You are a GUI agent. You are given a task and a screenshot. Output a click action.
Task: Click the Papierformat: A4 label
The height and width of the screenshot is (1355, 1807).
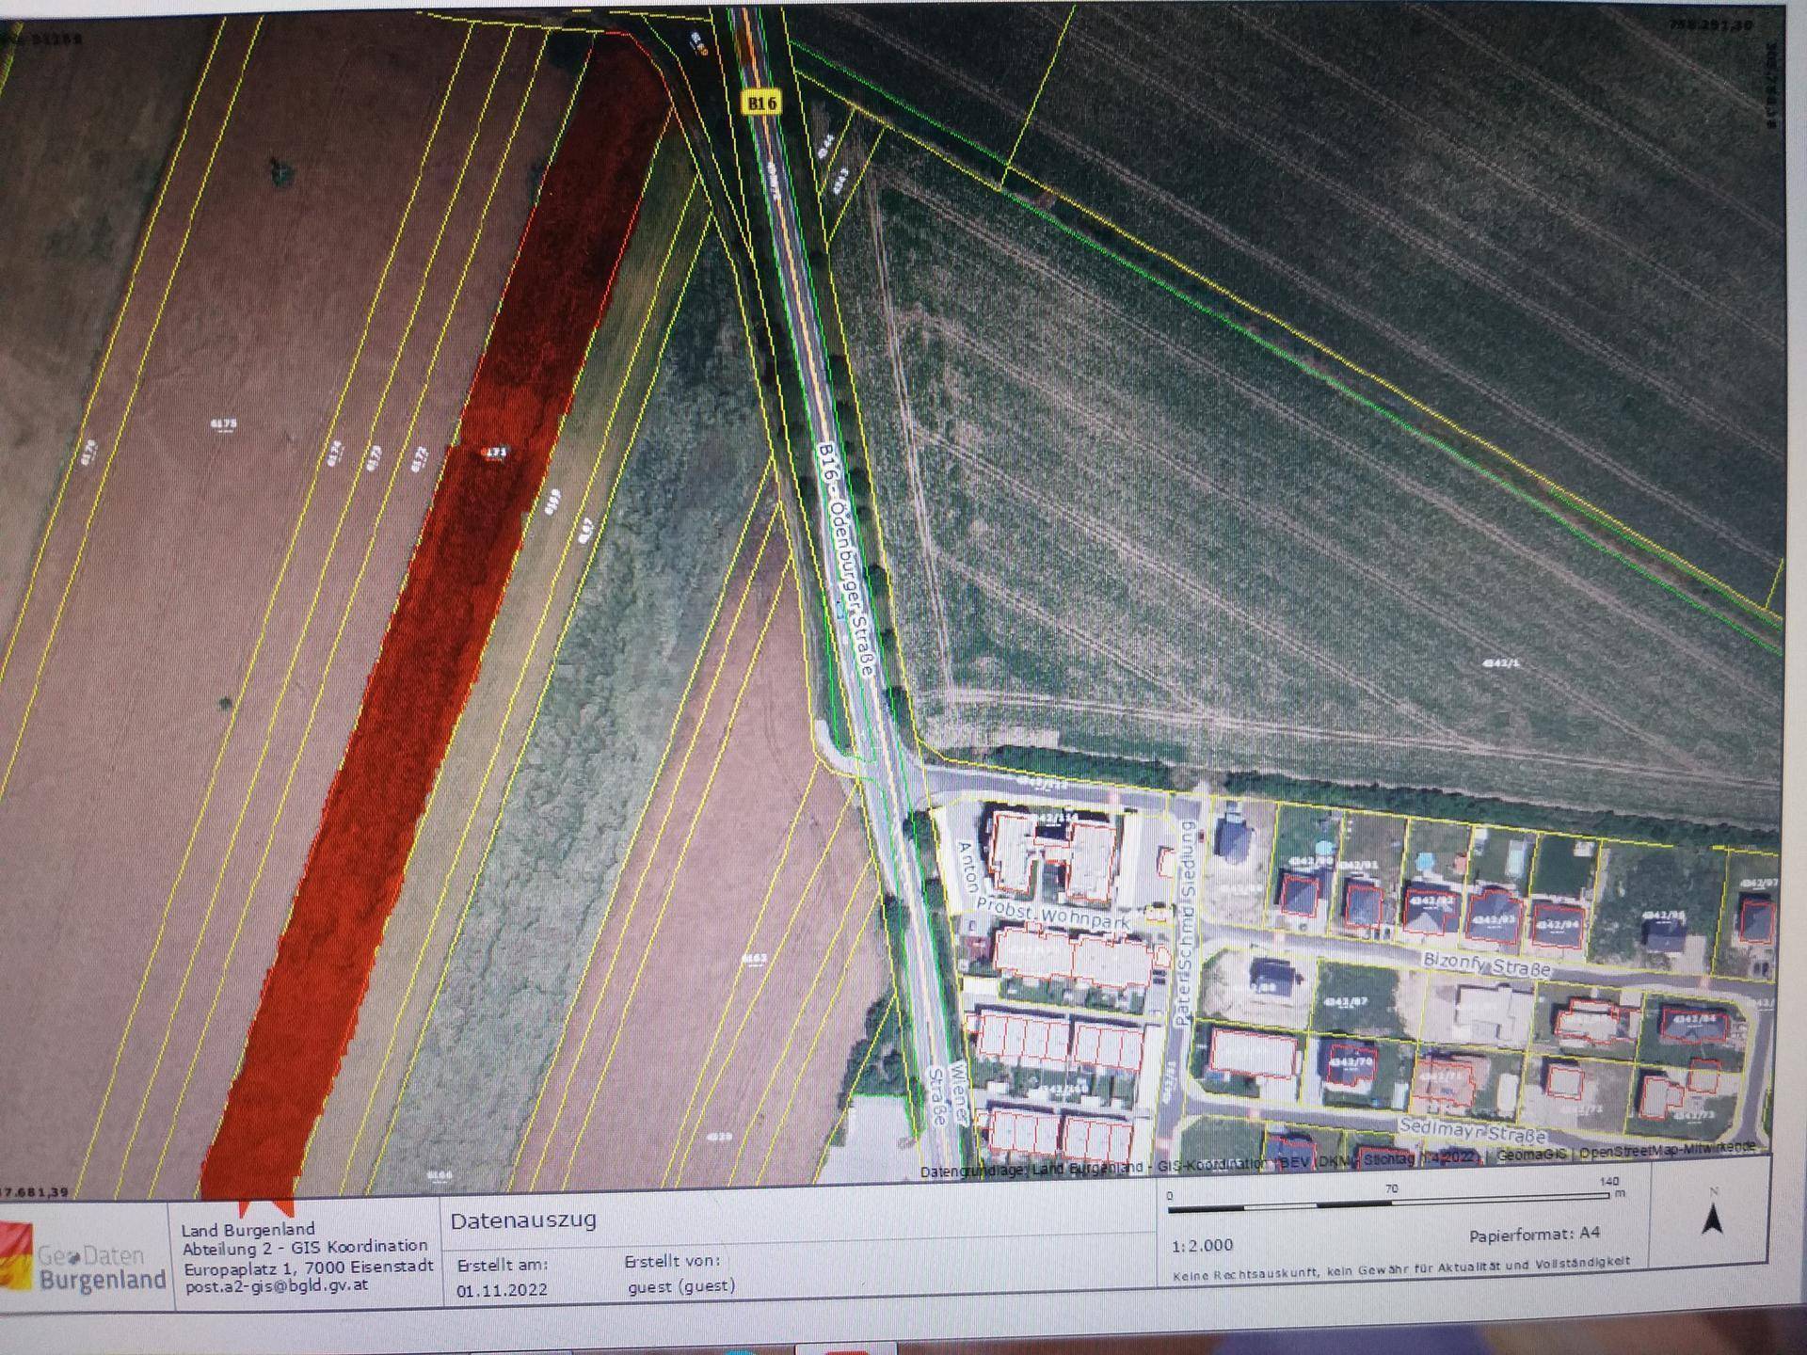pyautogui.click(x=1534, y=1235)
